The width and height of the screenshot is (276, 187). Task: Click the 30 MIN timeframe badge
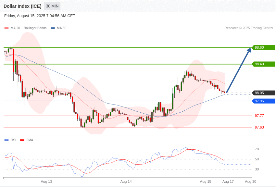pos(52,6)
